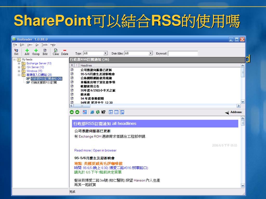The height and width of the screenshot is (199, 266).
Task: Select the 行政部RSS訂閱通知 (26) feed
Action: click(x=46, y=79)
